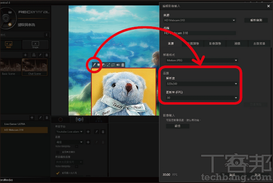Toggle the speaker audio icon on webcam overlay
273x183 pixels.
tap(118, 65)
